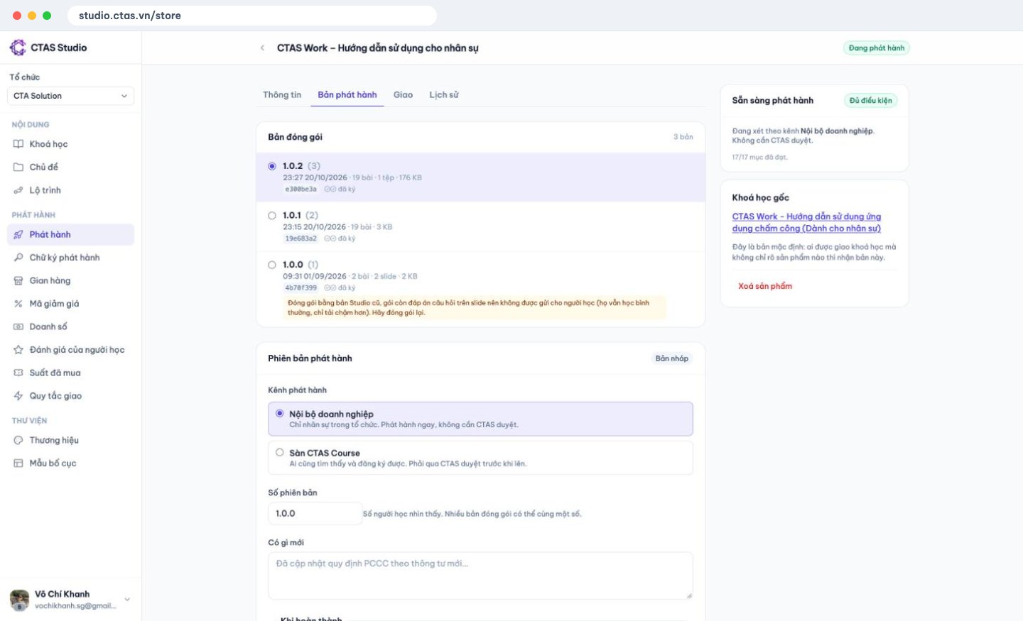Switch to the Giao tab

403,95
